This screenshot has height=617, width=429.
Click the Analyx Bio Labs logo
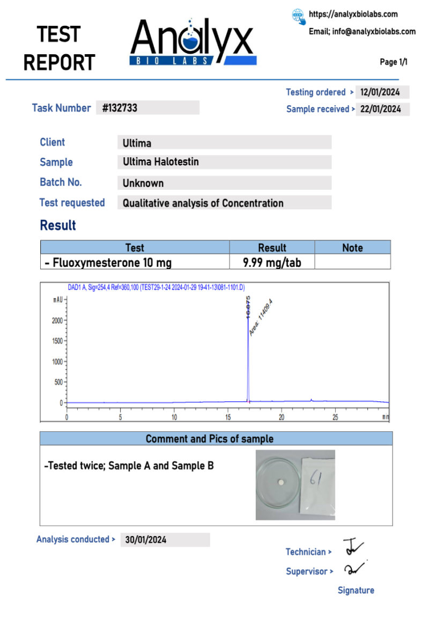pos(193,43)
